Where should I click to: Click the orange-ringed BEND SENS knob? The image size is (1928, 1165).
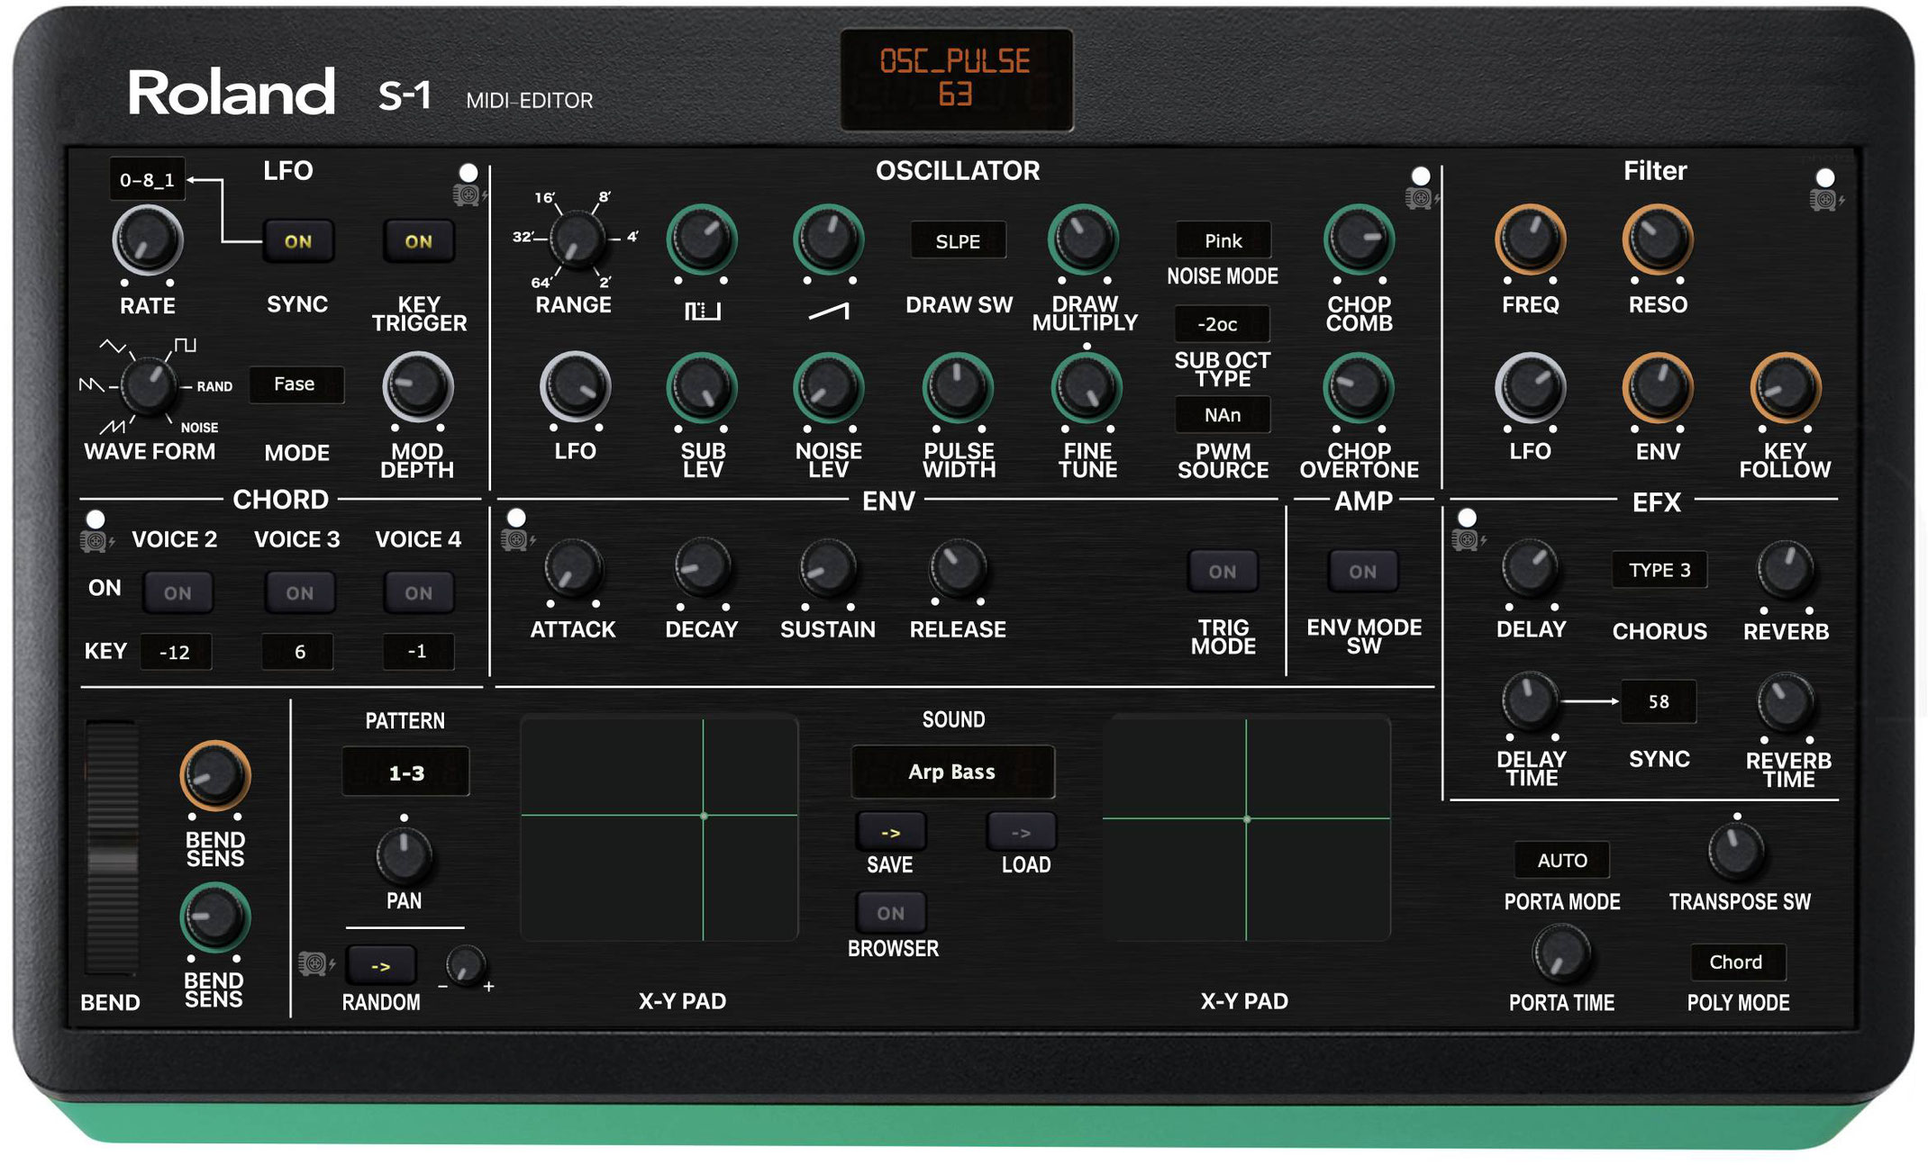click(x=214, y=776)
